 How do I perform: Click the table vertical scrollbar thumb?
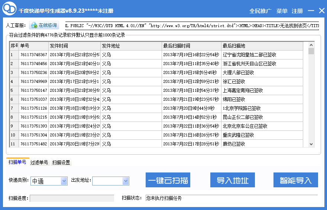[x=311, y=51]
